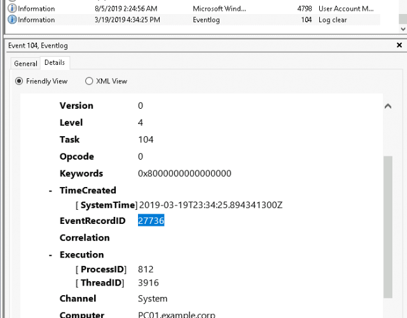The height and width of the screenshot is (318, 407).
Task: Click the Opcode label
Action: coord(76,156)
